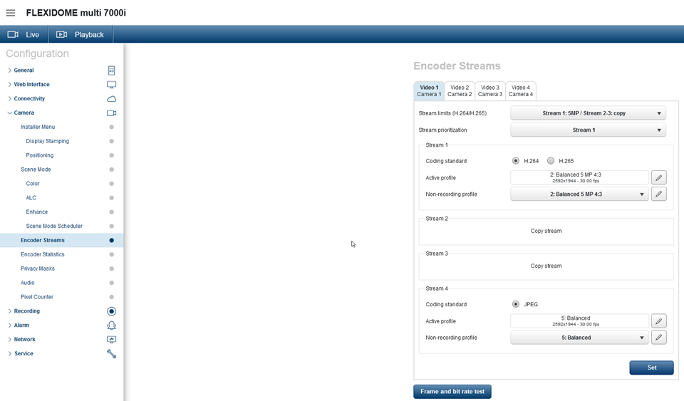Viewport: 684px width, 401px height.
Task: Open Stream 4 non-recording profile dropdown
Action: (579, 338)
